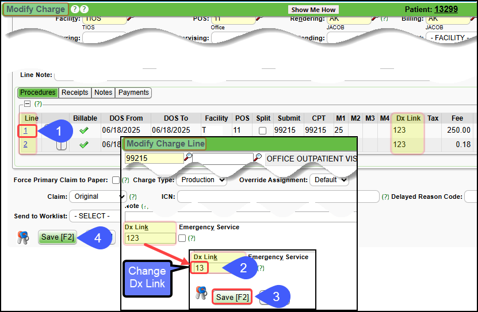Open the Payments tab

point(133,93)
